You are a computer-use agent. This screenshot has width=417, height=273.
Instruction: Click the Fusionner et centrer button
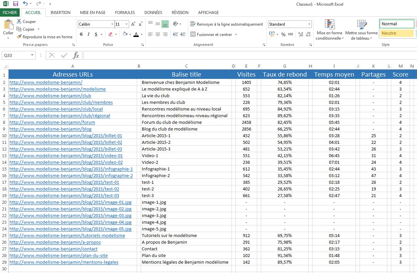212,35
